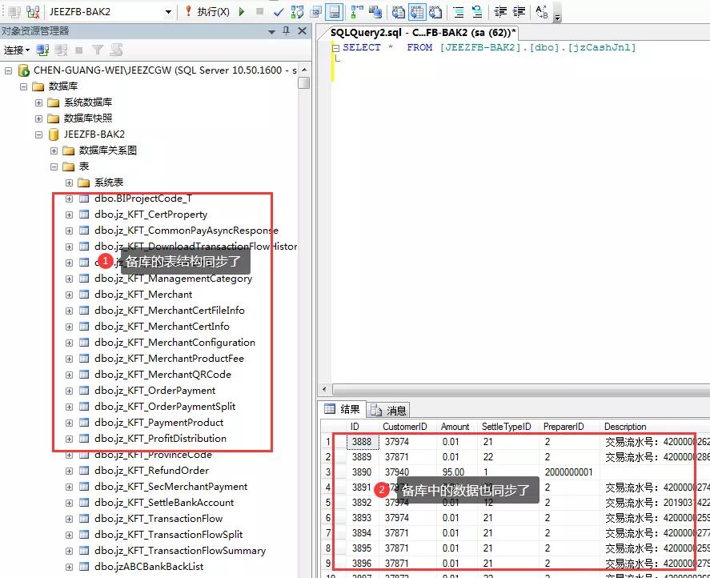
Task: Open the JEEZFB-BAK2 database dropdown
Action: click(168, 12)
